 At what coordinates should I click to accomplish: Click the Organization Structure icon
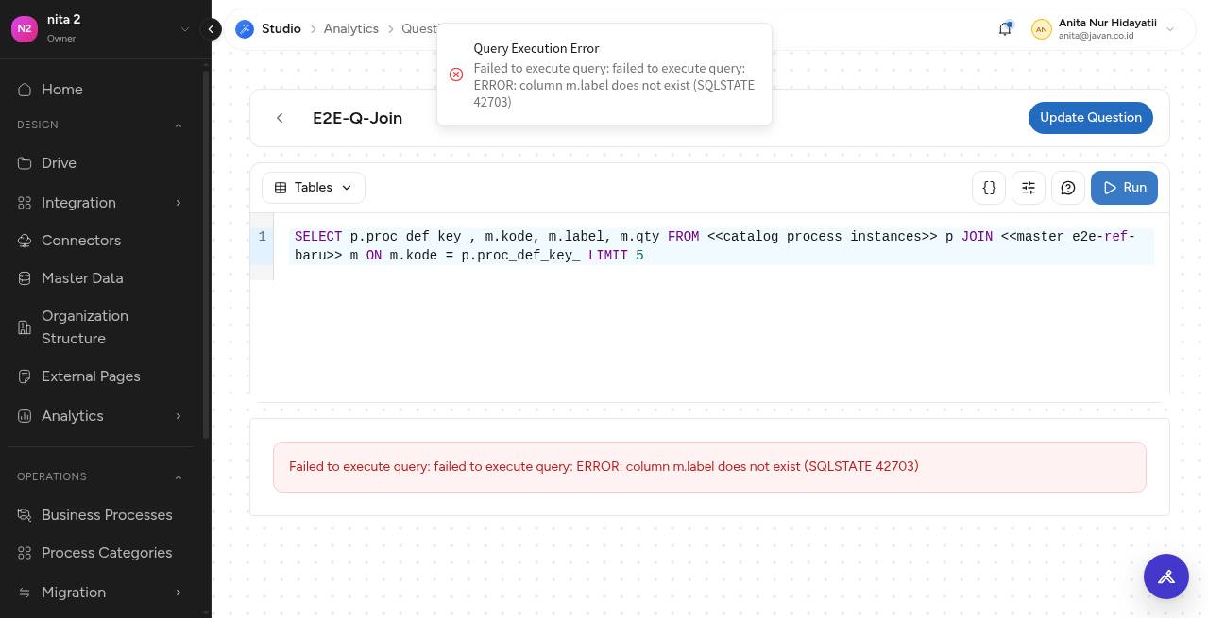(x=25, y=327)
